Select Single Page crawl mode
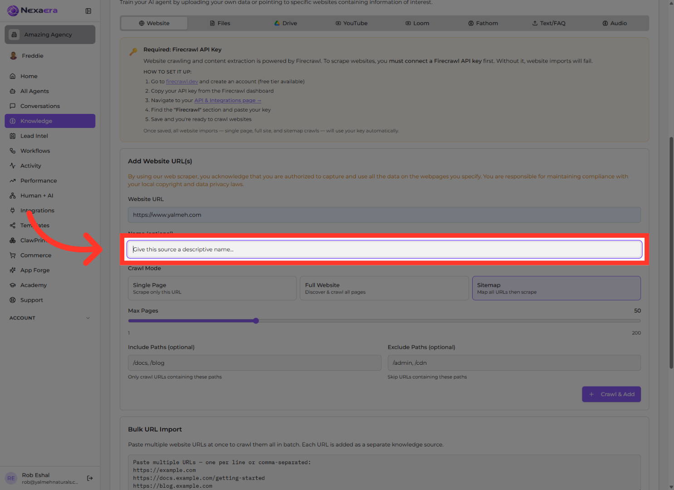The image size is (674, 490). [212, 288]
